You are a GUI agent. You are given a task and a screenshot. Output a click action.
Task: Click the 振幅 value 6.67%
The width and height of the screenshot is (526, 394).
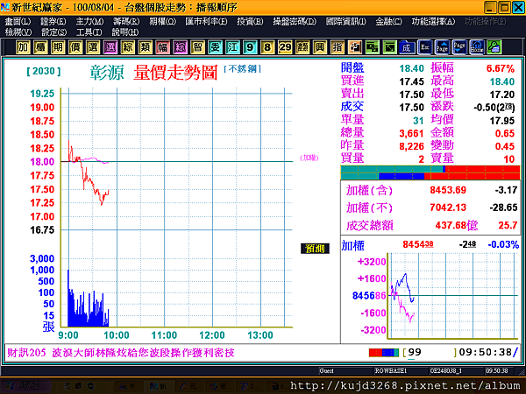pyautogui.click(x=501, y=68)
